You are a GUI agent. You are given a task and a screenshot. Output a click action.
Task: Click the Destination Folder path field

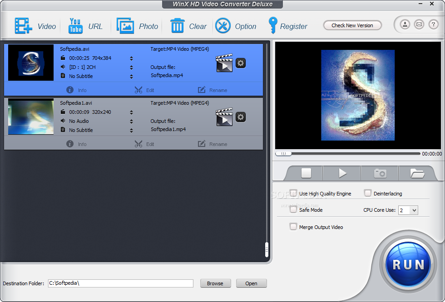pyautogui.click(x=121, y=283)
